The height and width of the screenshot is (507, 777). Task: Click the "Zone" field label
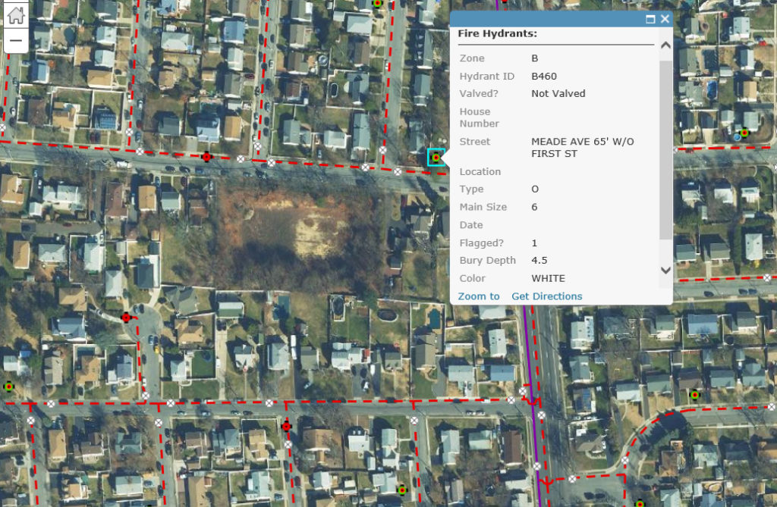point(472,58)
